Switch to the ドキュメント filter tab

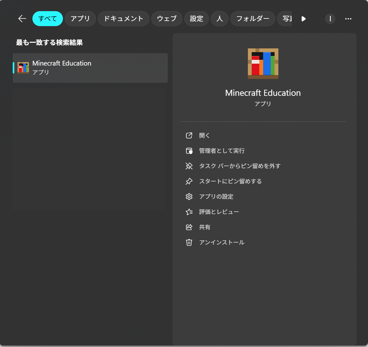coord(123,18)
